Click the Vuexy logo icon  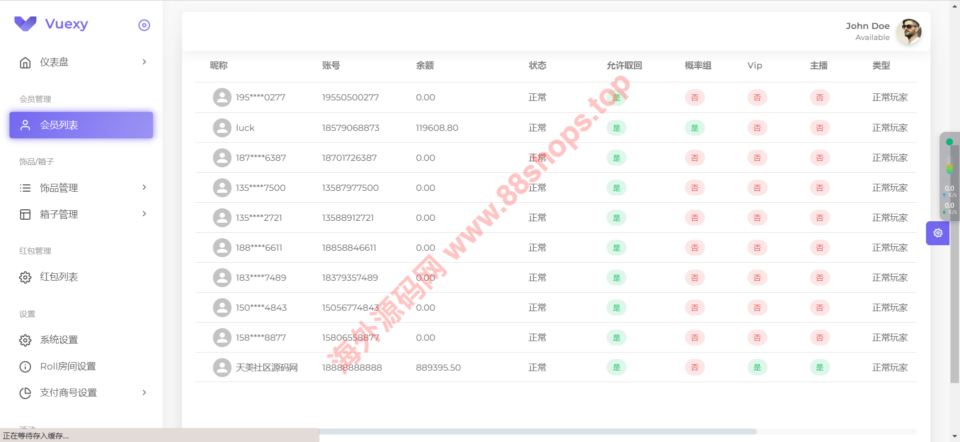[x=25, y=23]
